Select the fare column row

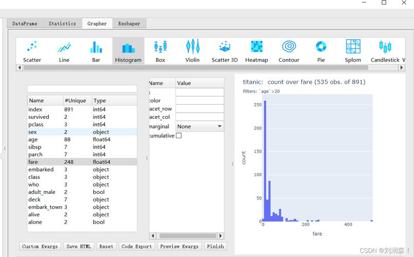coord(82,162)
